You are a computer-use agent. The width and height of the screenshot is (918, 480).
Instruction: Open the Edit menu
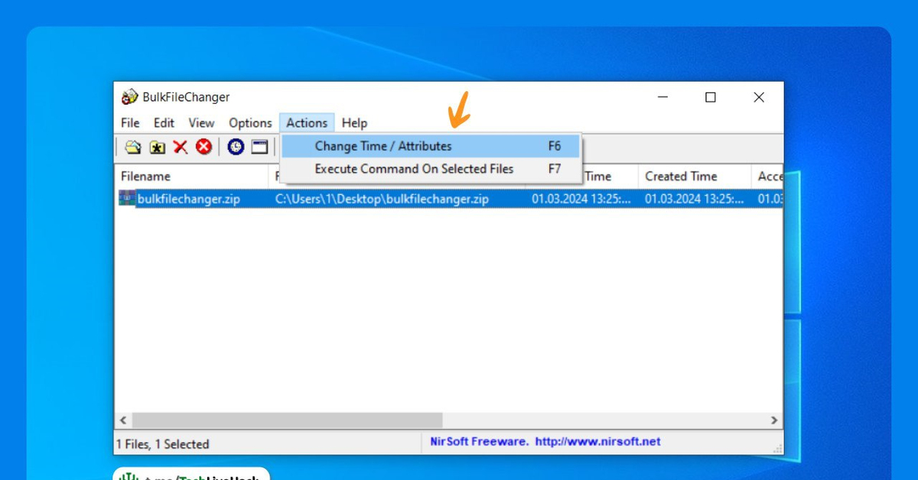(164, 123)
